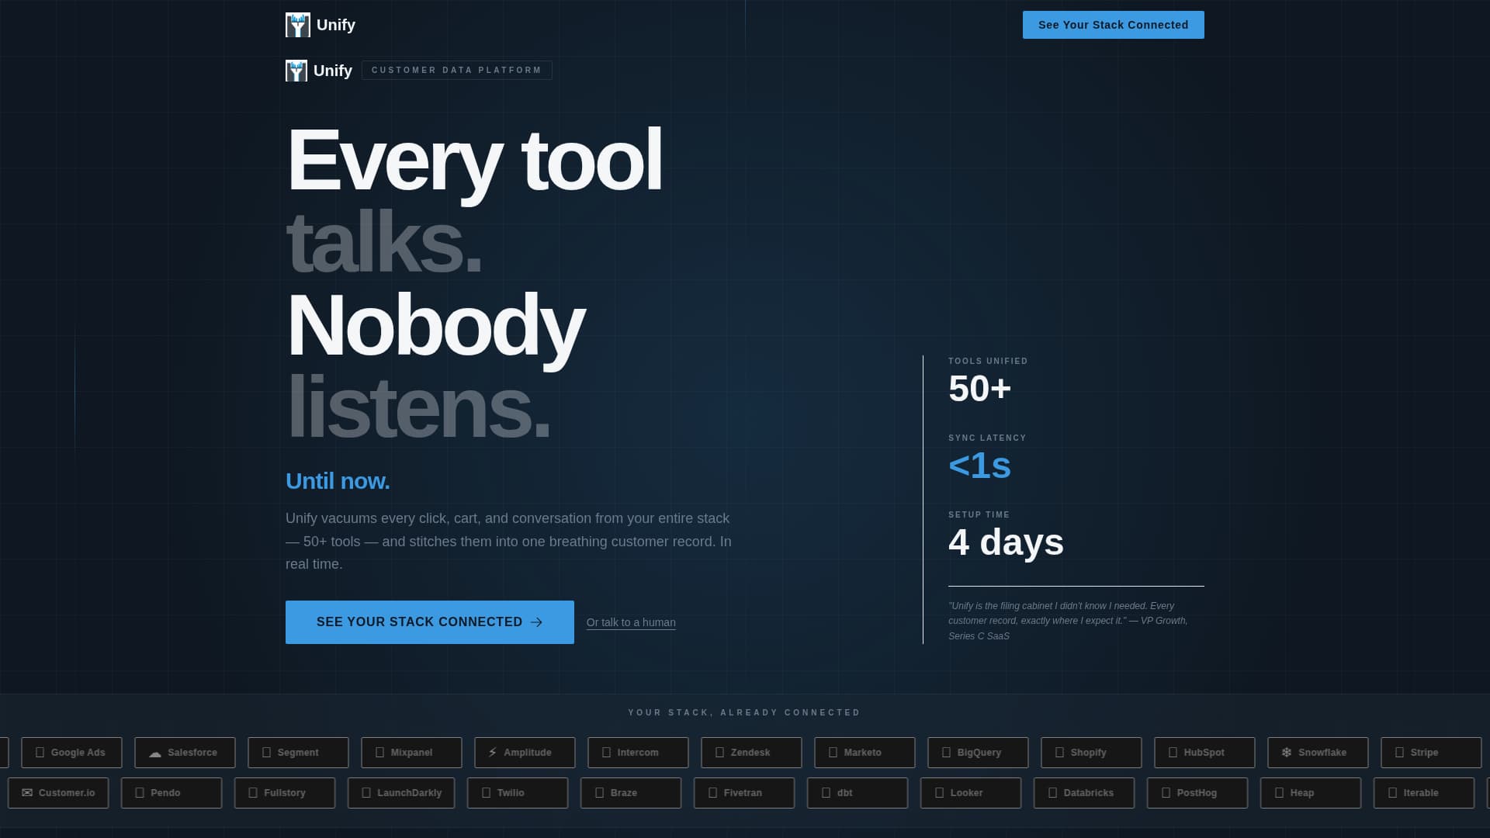
Task: Click the HubSpot chip icon
Action: [x=1173, y=753]
